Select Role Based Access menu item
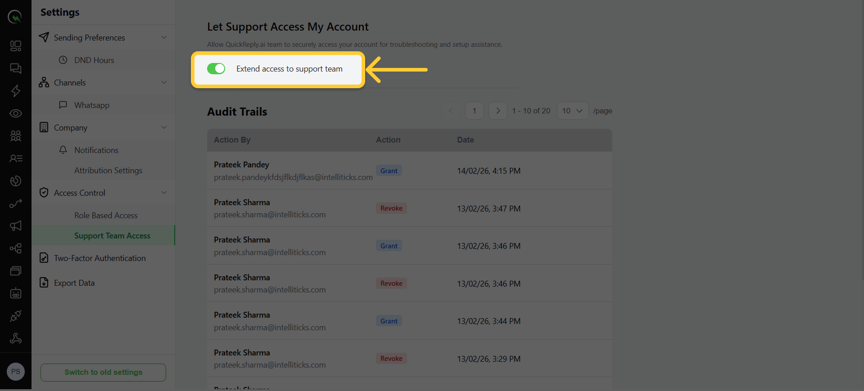Screen dimensions: 864x391 tap(106, 216)
